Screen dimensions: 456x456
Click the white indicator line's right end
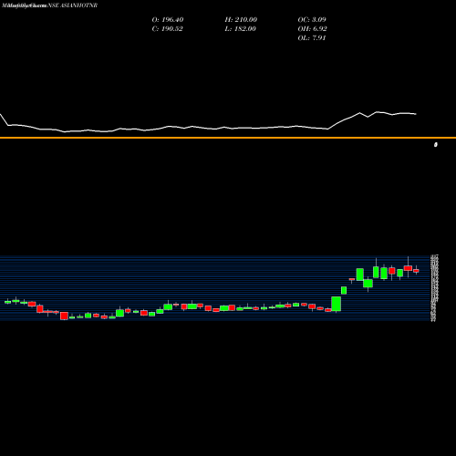pos(415,114)
